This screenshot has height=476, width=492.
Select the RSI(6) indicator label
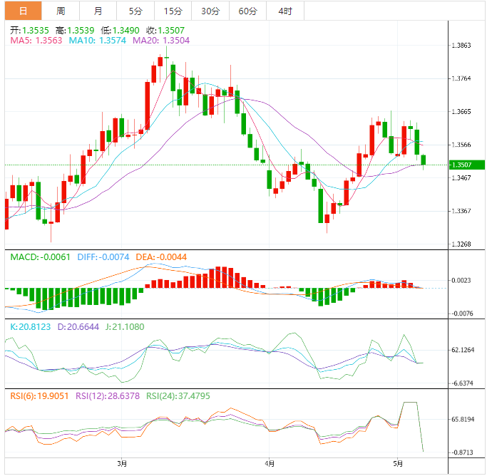coord(39,395)
